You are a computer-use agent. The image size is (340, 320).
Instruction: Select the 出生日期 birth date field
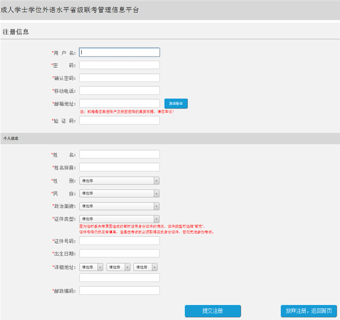pyautogui.click(x=119, y=253)
